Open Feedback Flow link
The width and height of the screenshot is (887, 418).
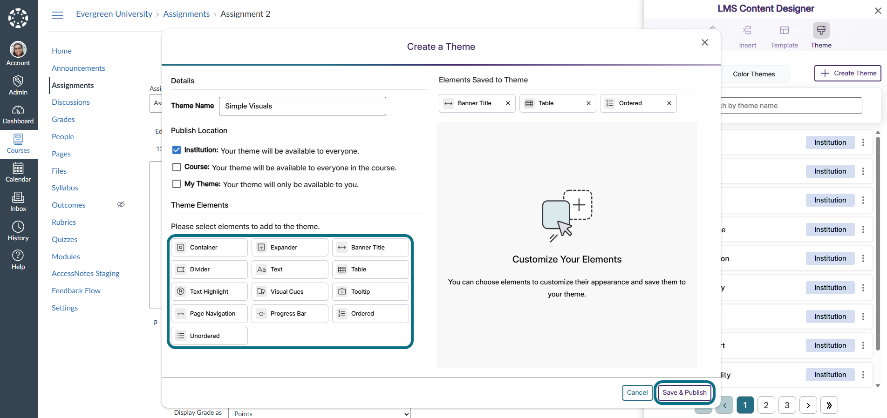76,290
